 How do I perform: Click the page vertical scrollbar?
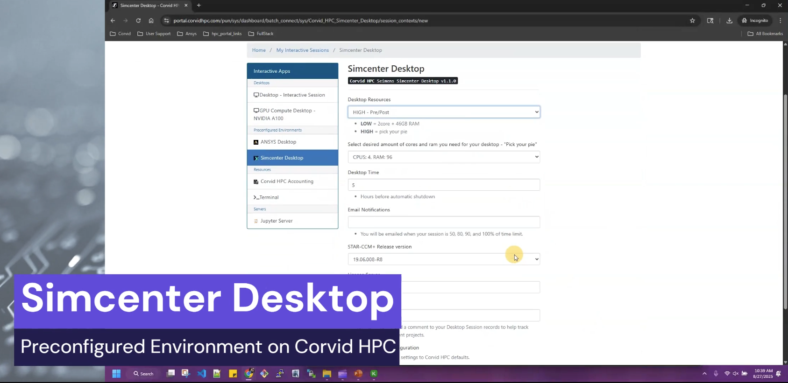point(785,201)
